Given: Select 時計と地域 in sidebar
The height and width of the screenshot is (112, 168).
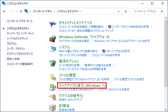Looking at the screenshot, I should tap(13, 59).
